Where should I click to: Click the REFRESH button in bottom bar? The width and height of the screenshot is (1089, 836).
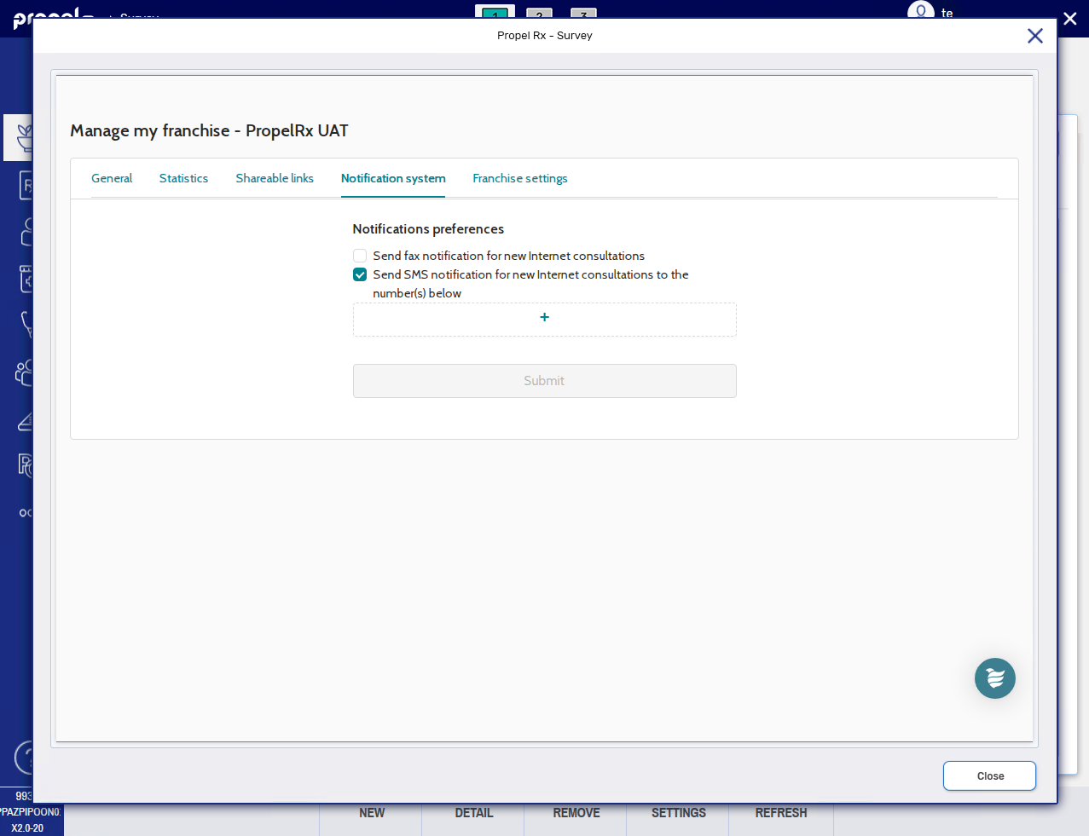coord(780,813)
